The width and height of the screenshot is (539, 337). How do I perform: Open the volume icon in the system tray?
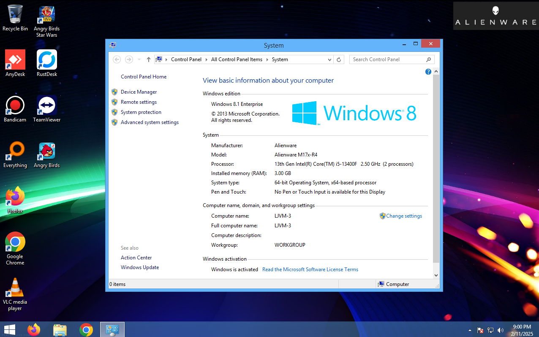501,330
